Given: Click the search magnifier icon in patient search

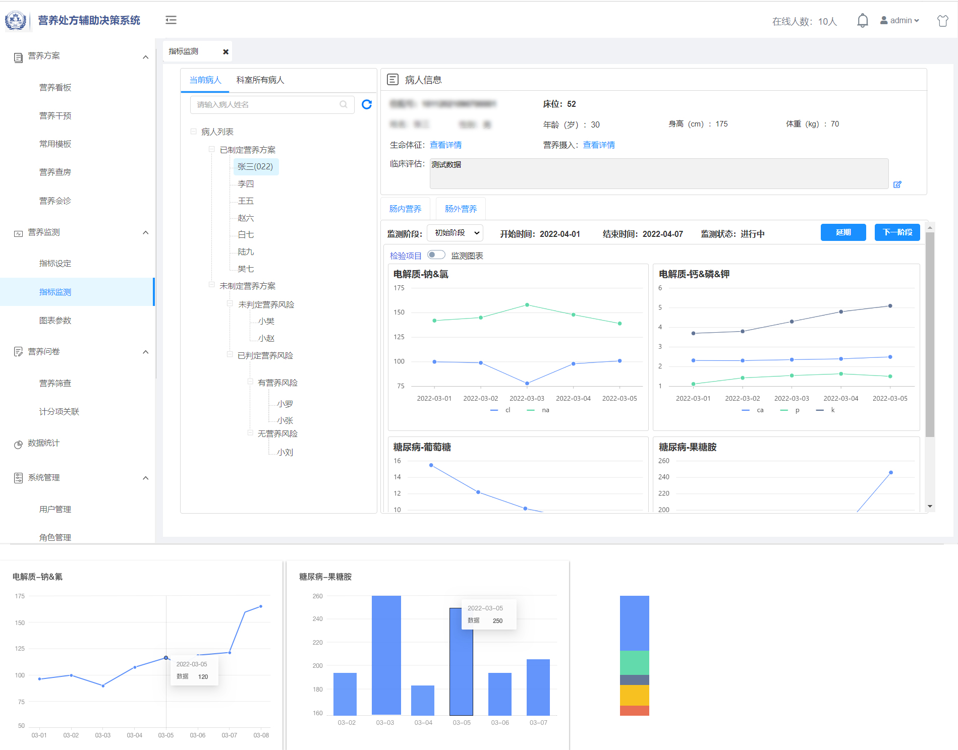Looking at the screenshot, I should (x=344, y=105).
